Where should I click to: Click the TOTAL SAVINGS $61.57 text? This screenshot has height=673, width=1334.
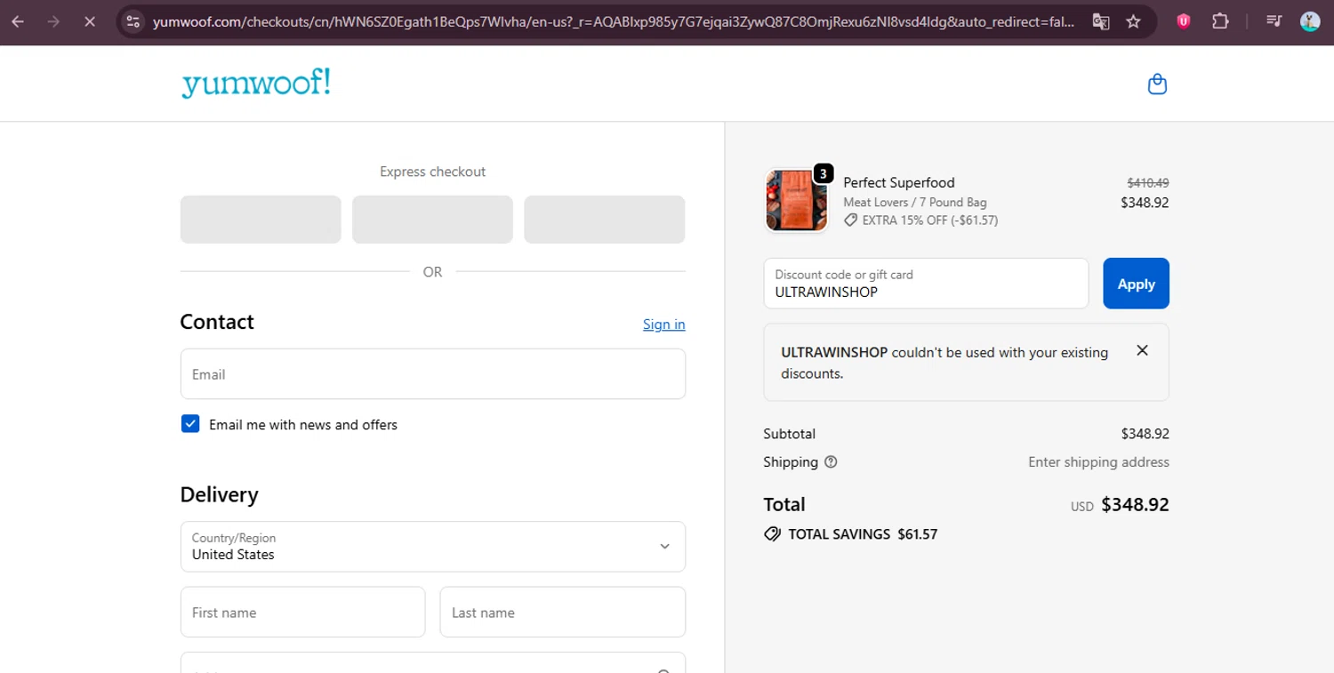click(x=863, y=534)
